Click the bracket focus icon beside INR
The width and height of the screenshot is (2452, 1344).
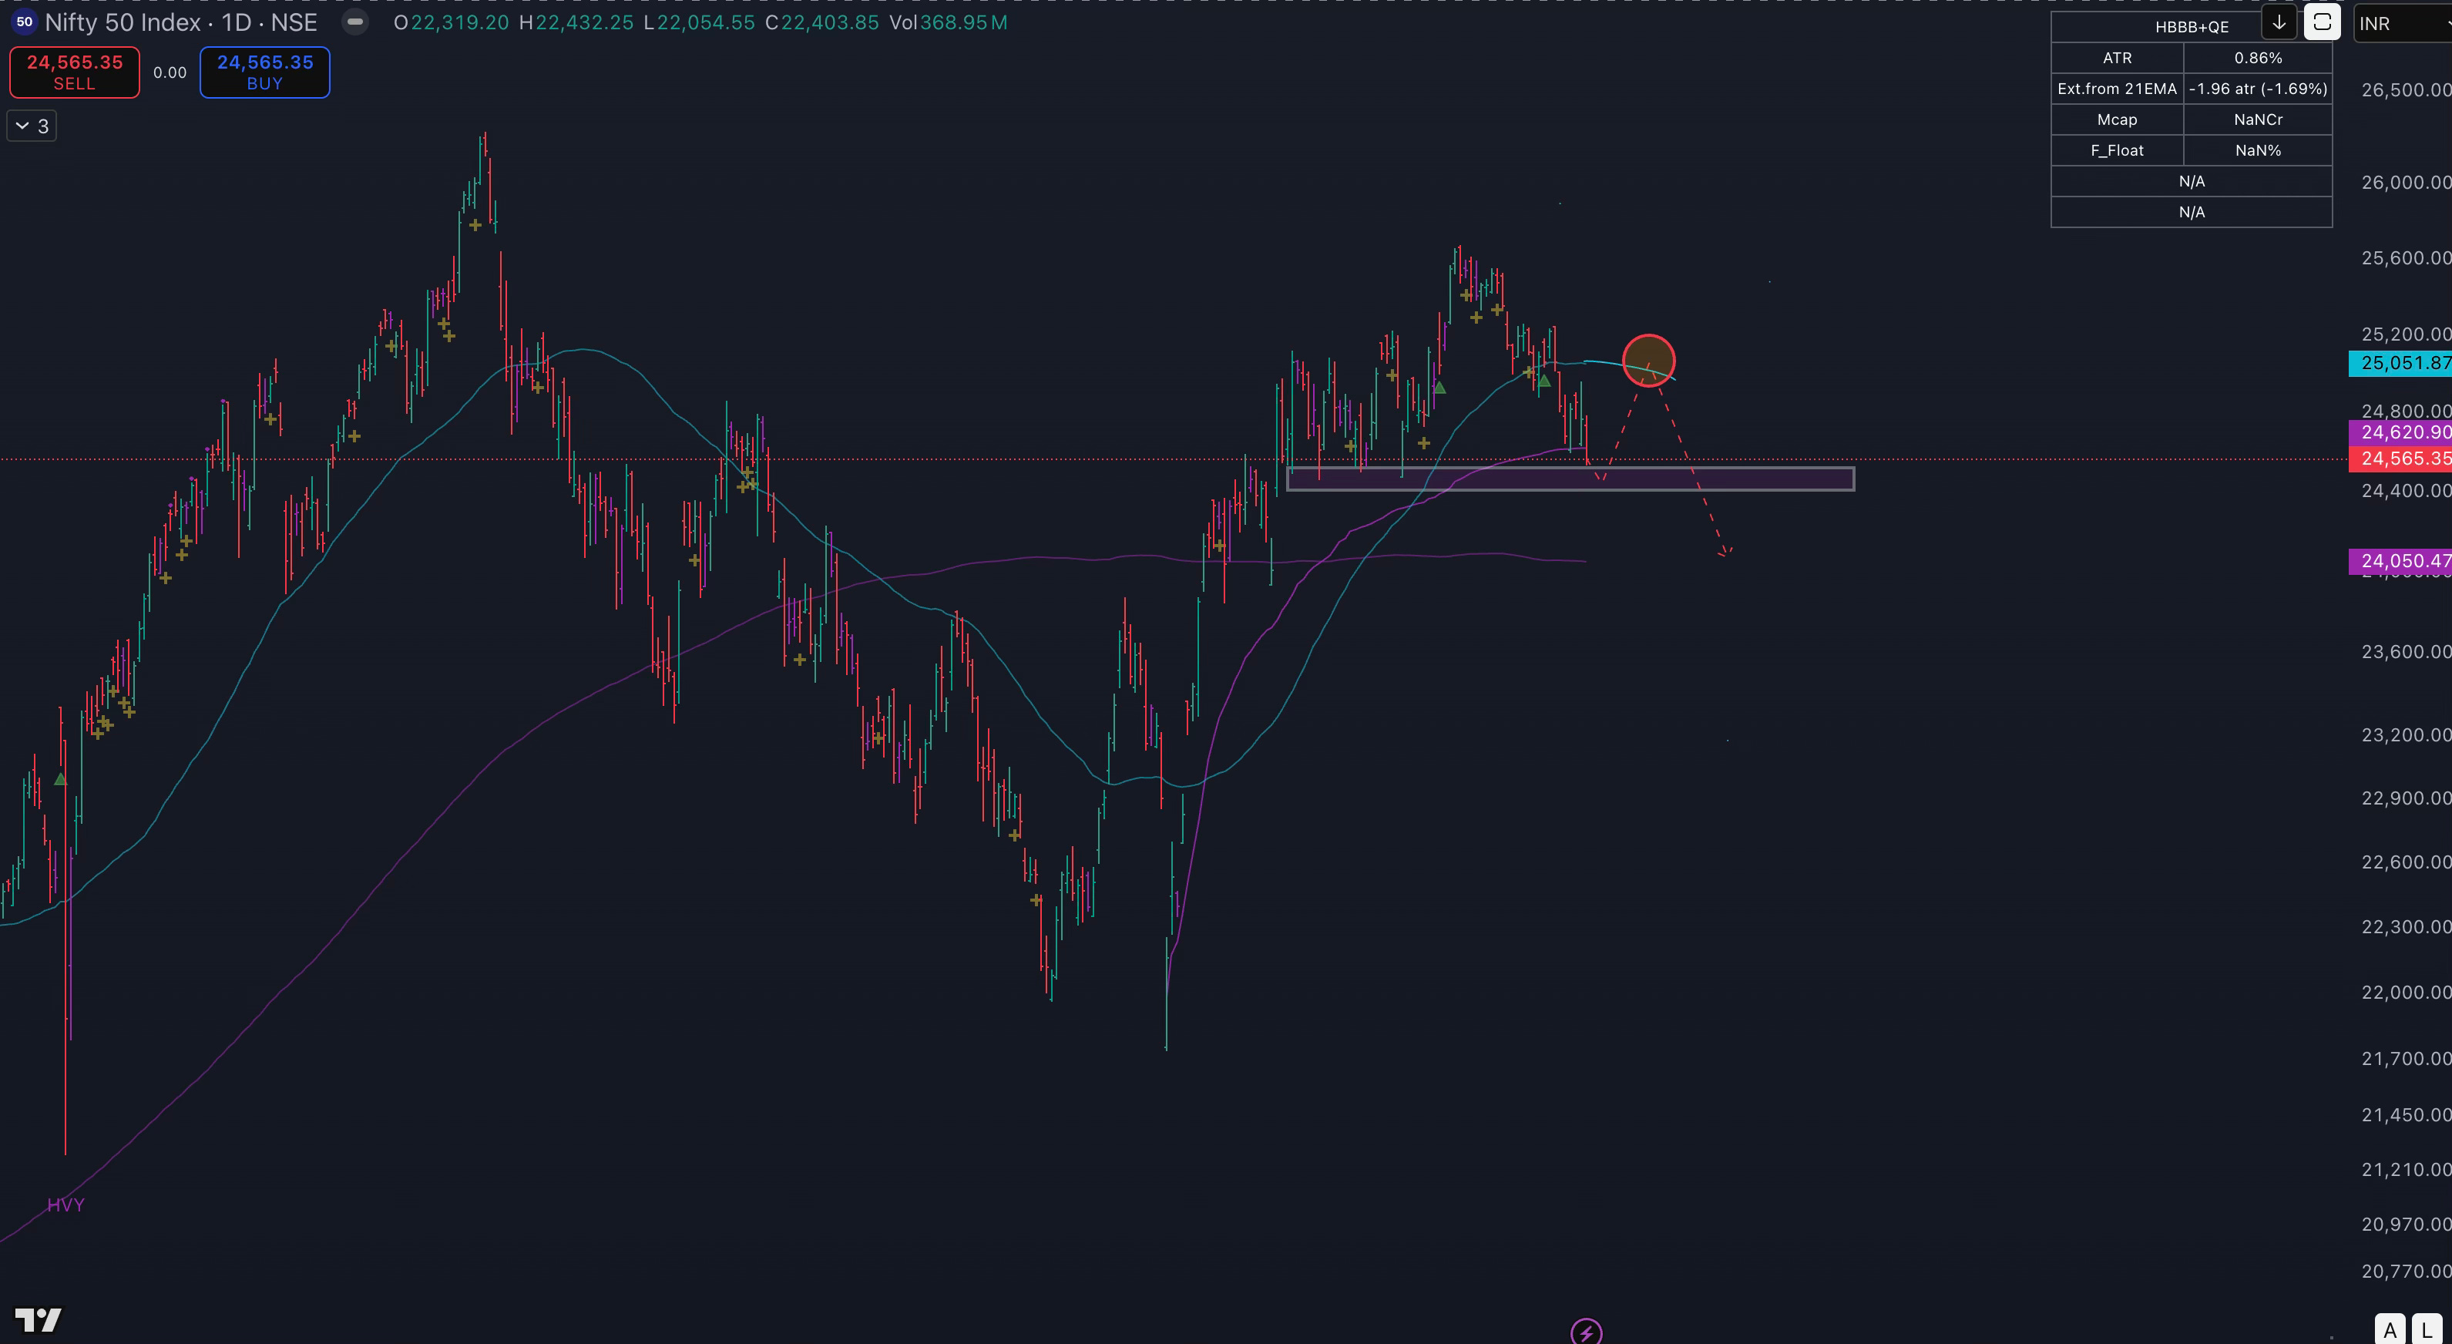2322,22
